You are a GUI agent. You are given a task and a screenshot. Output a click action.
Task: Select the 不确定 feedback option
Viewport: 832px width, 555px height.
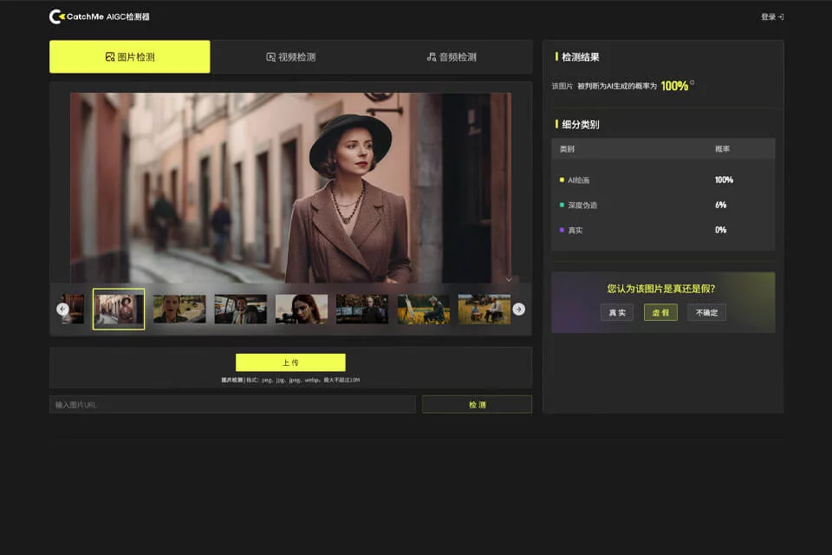707,313
